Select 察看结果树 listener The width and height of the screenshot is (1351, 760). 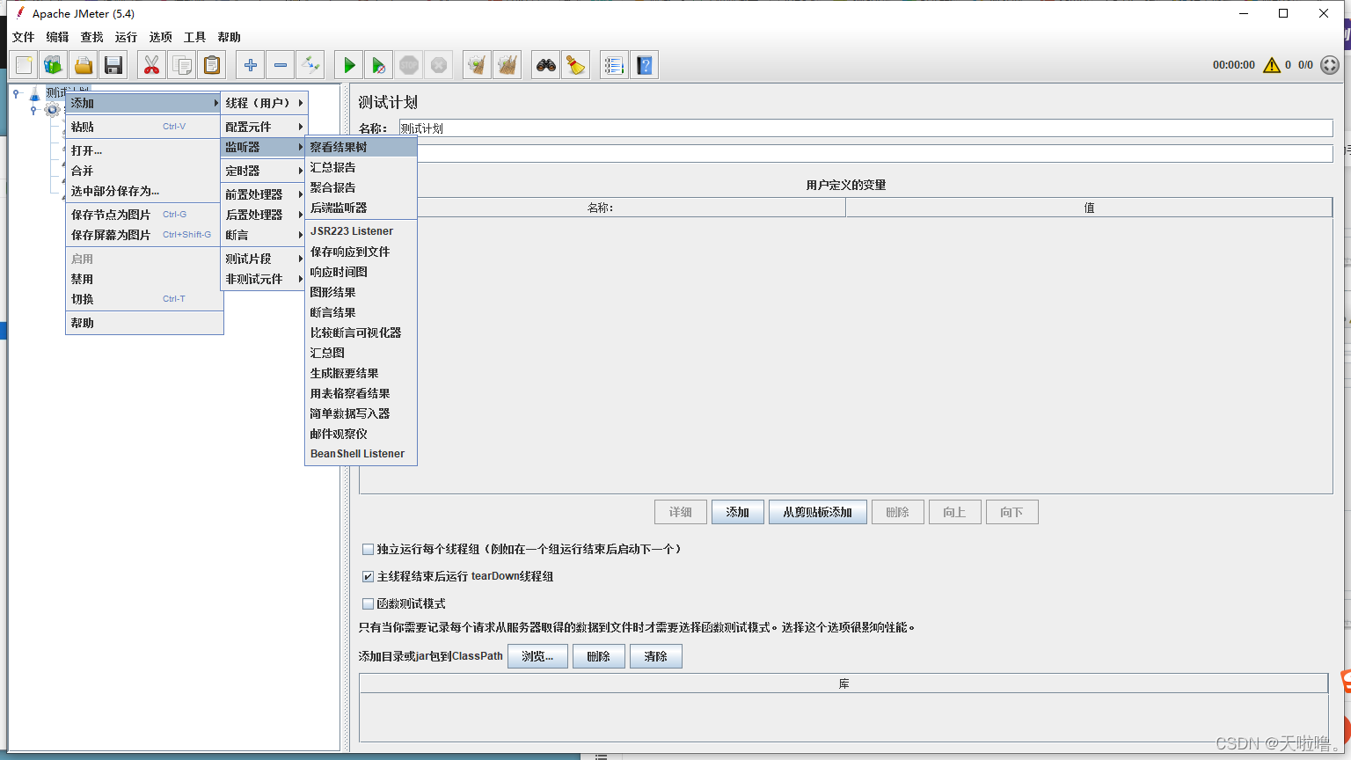pos(361,147)
